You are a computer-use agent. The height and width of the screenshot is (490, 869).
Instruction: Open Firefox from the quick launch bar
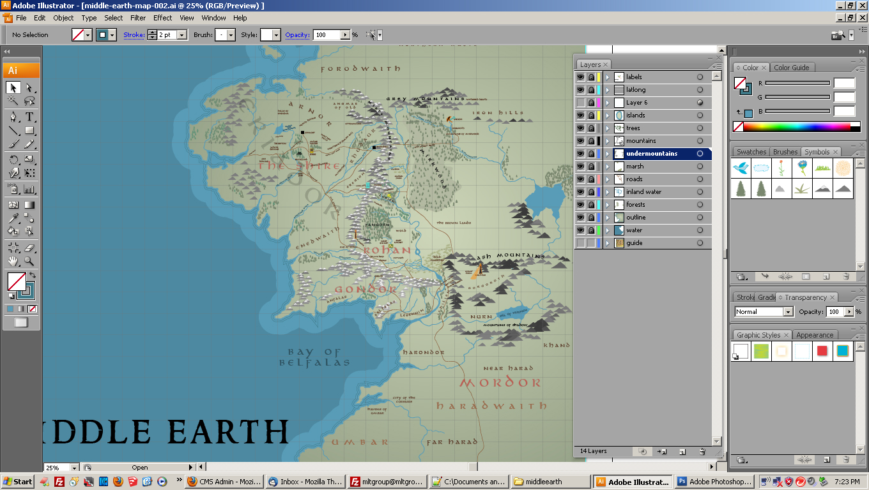click(x=118, y=482)
